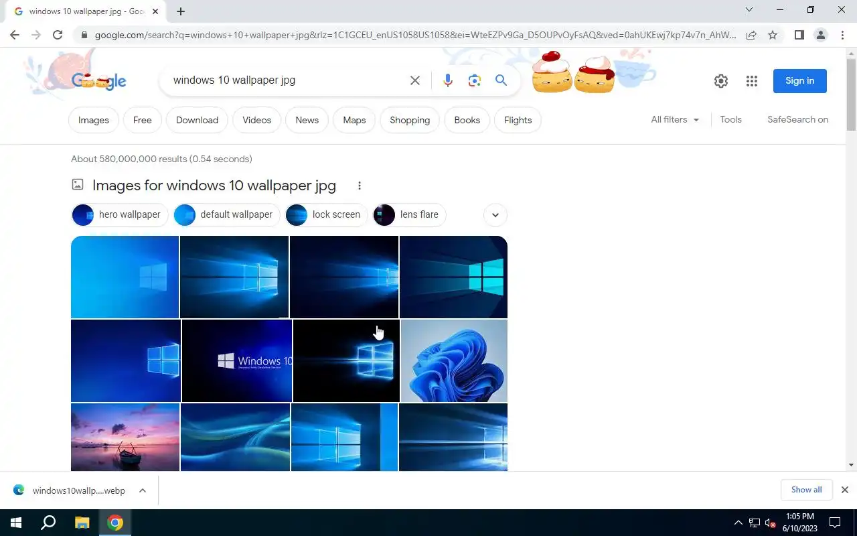Switch to the Books tab
Viewport: 857px width, 536px height.
pyautogui.click(x=467, y=120)
